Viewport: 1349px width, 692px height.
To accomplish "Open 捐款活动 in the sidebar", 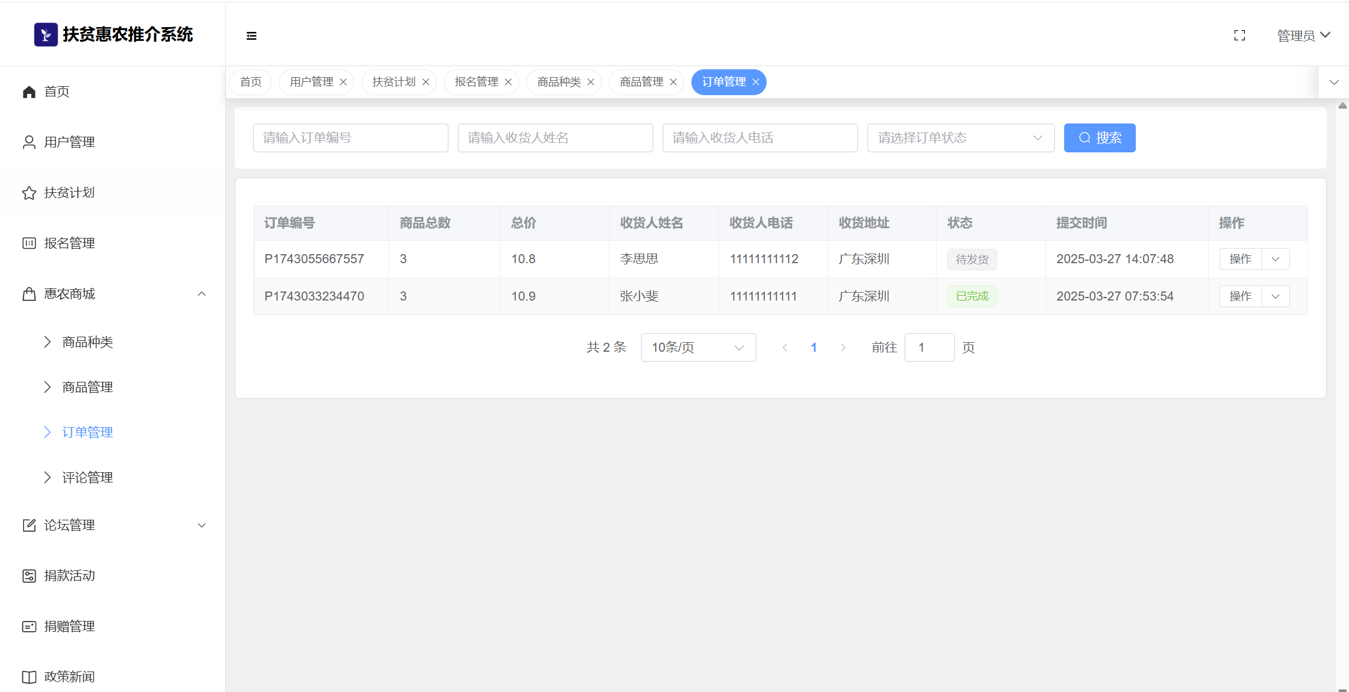I will click(x=69, y=576).
